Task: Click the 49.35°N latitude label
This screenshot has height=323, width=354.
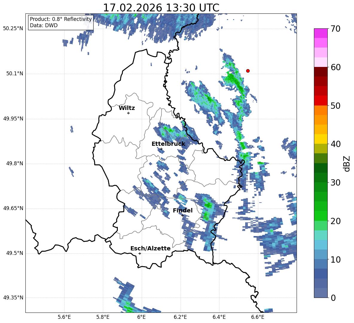Action: click(13, 298)
